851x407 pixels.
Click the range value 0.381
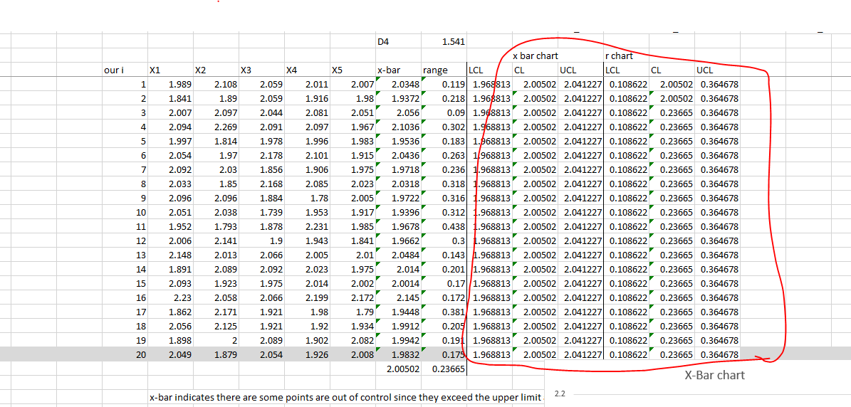pos(444,312)
